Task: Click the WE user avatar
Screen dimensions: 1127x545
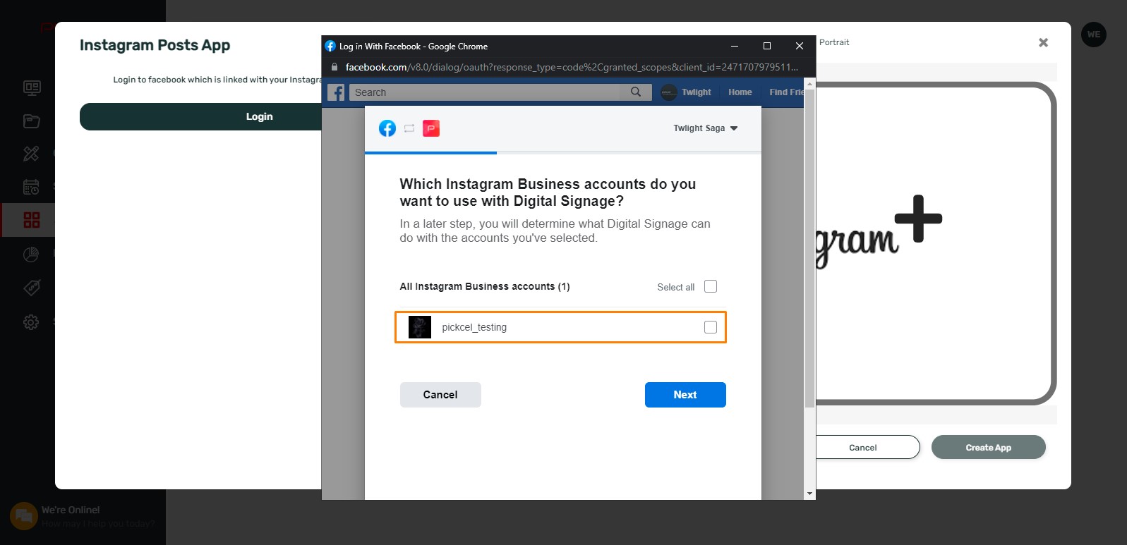Action: pos(1093,35)
